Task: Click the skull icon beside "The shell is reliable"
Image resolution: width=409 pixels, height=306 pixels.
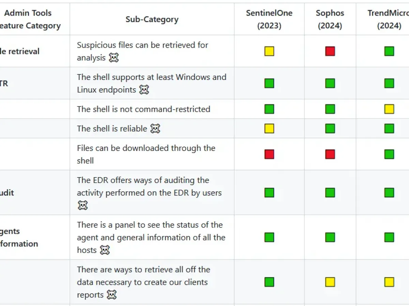Action: (155, 129)
